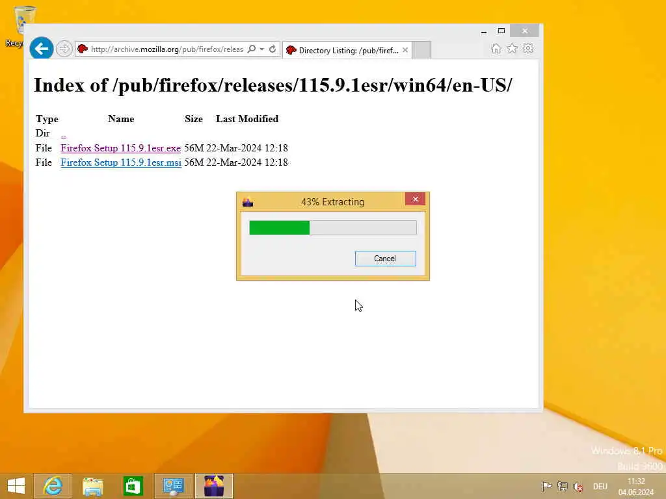Click the grayed Forward arrow button
Image resolution: width=666 pixels, height=499 pixels.
pyautogui.click(x=64, y=49)
